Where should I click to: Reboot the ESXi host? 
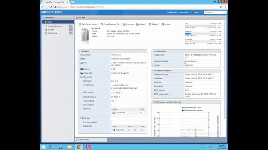click(141, 24)
